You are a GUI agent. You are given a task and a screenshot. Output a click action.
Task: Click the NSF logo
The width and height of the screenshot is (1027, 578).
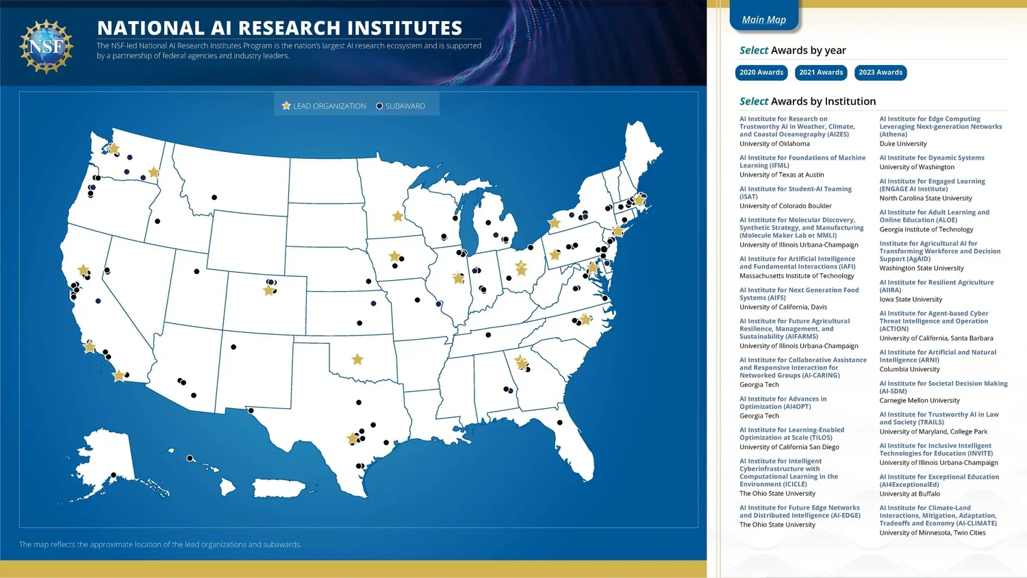tap(45, 45)
